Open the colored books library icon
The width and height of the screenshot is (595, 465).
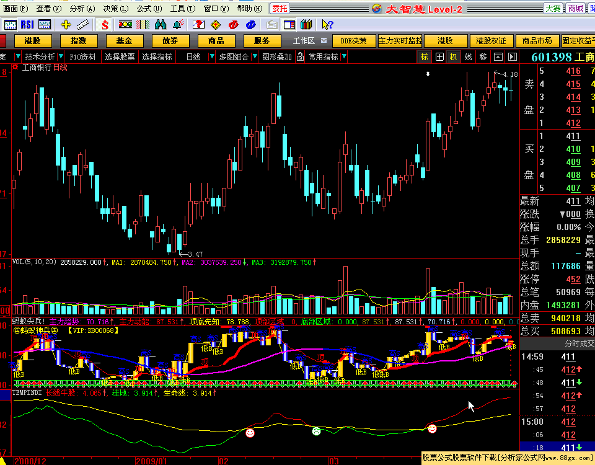pyautogui.click(x=306, y=25)
